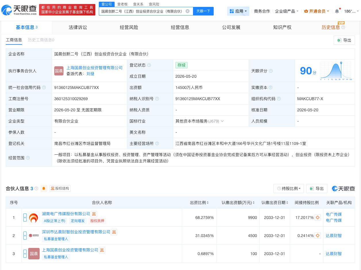Switch to the 查老板 search tab
361x270 pixels.
pyautogui.click(x=122, y=4)
